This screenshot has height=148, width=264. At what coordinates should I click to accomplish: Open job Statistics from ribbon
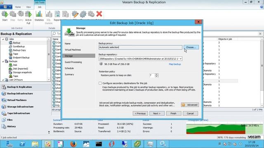click(x=39, y=16)
